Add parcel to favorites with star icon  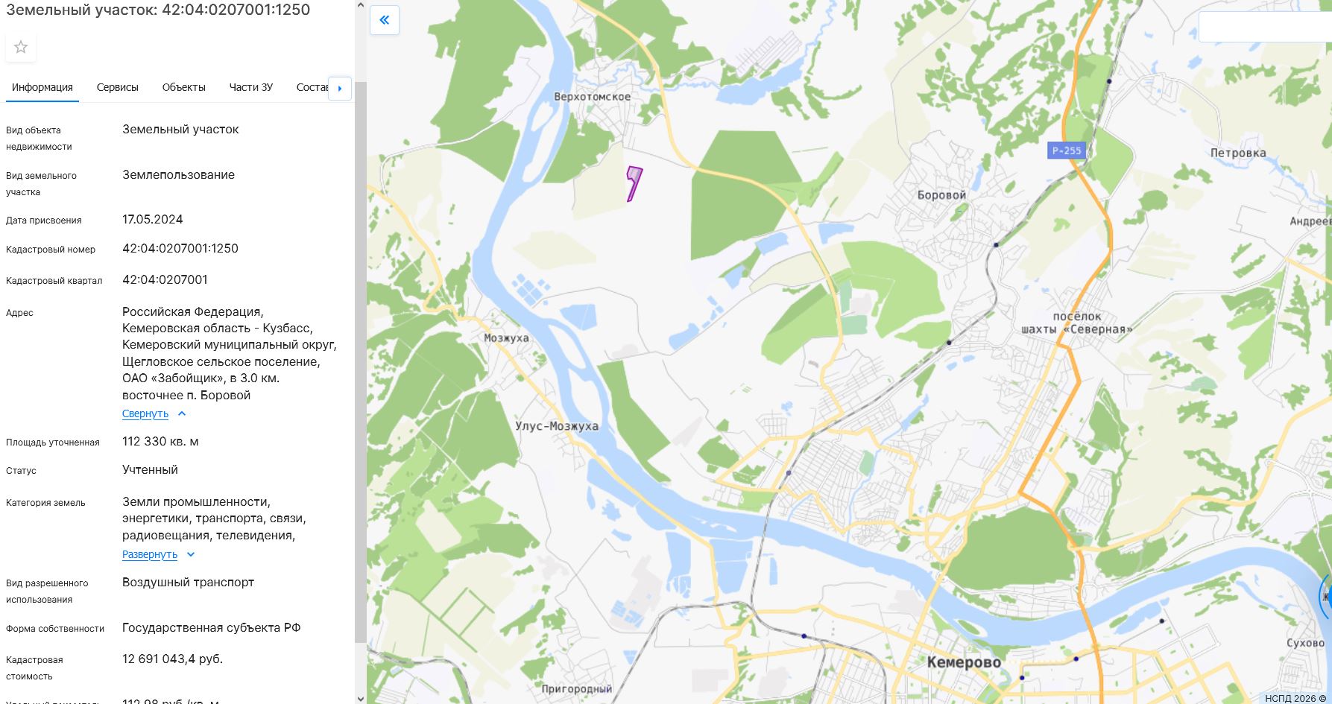tap(21, 47)
